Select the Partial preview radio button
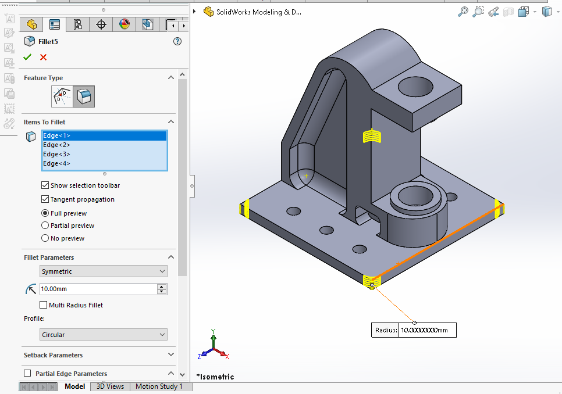Viewport: 562px width, 394px height. click(x=45, y=225)
